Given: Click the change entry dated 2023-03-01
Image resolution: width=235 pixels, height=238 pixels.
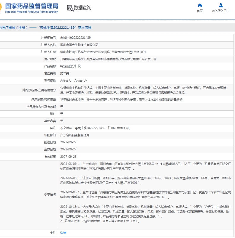Looking at the screenshot, I should click(146, 166).
